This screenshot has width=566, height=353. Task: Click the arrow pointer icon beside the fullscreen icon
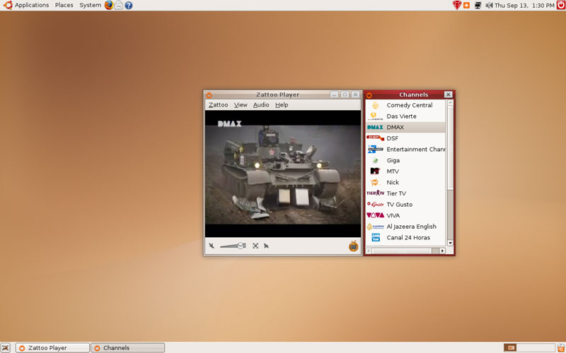(x=267, y=246)
